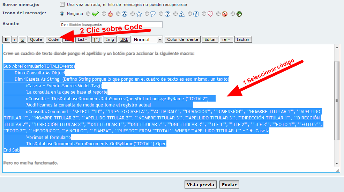
Task: Open the 'Color de fuente' picker
Action: click(x=183, y=39)
